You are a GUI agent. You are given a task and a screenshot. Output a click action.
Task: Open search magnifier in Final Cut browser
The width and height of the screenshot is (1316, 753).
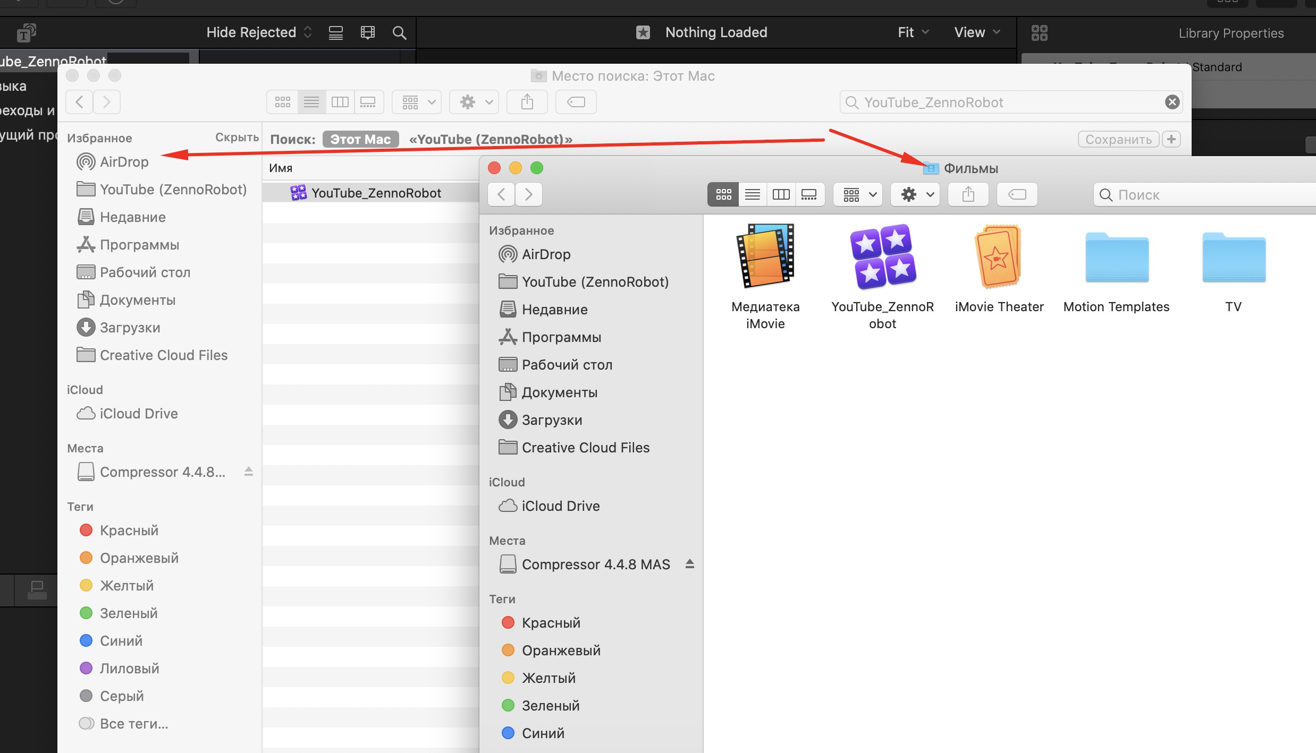[x=399, y=33]
